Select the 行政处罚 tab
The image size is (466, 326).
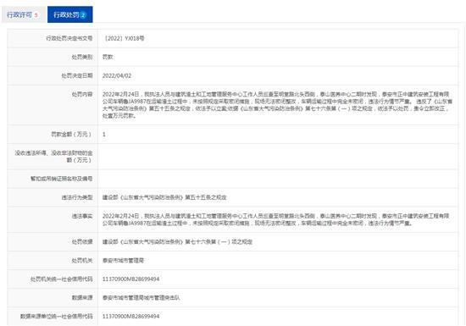click(x=70, y=14)
